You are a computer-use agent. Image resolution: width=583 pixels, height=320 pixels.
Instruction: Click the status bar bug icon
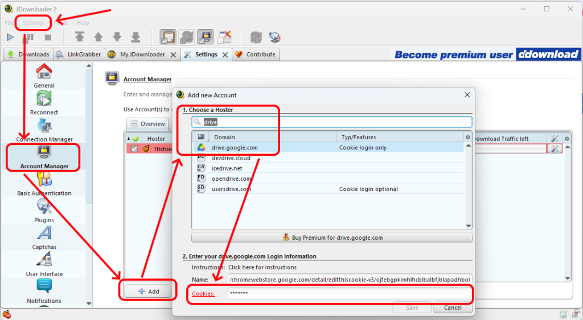[6, 314]
